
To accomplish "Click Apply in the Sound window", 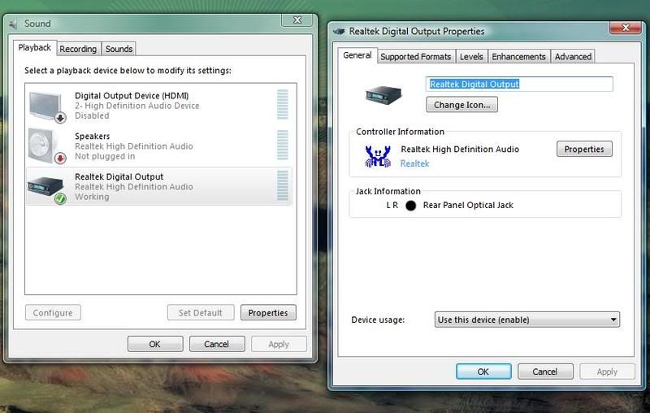I will 279,344.
